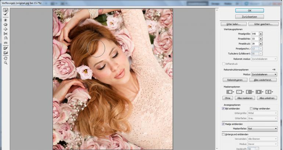Open the Pinseldruck dropdown arrow
The height and width of the screenshot is (150, 283).
(x=261, y=44)
